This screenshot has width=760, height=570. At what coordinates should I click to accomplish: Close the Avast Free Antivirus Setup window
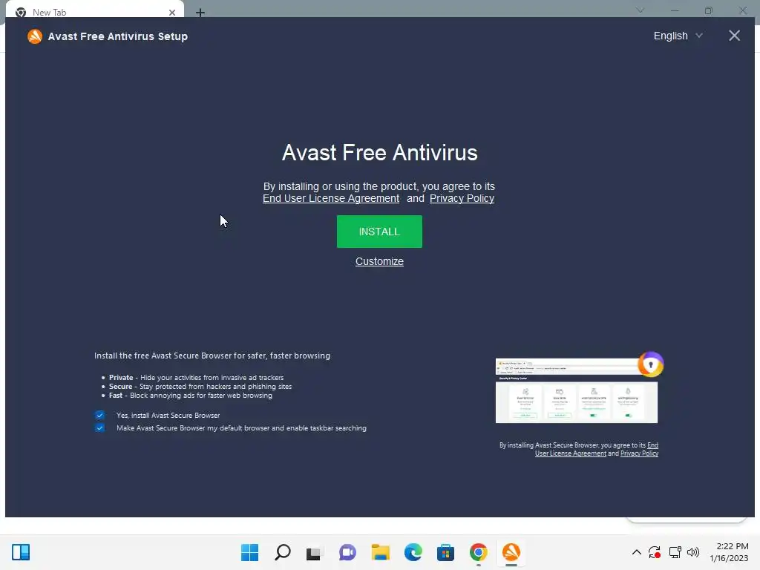click(x=734, y=36)
